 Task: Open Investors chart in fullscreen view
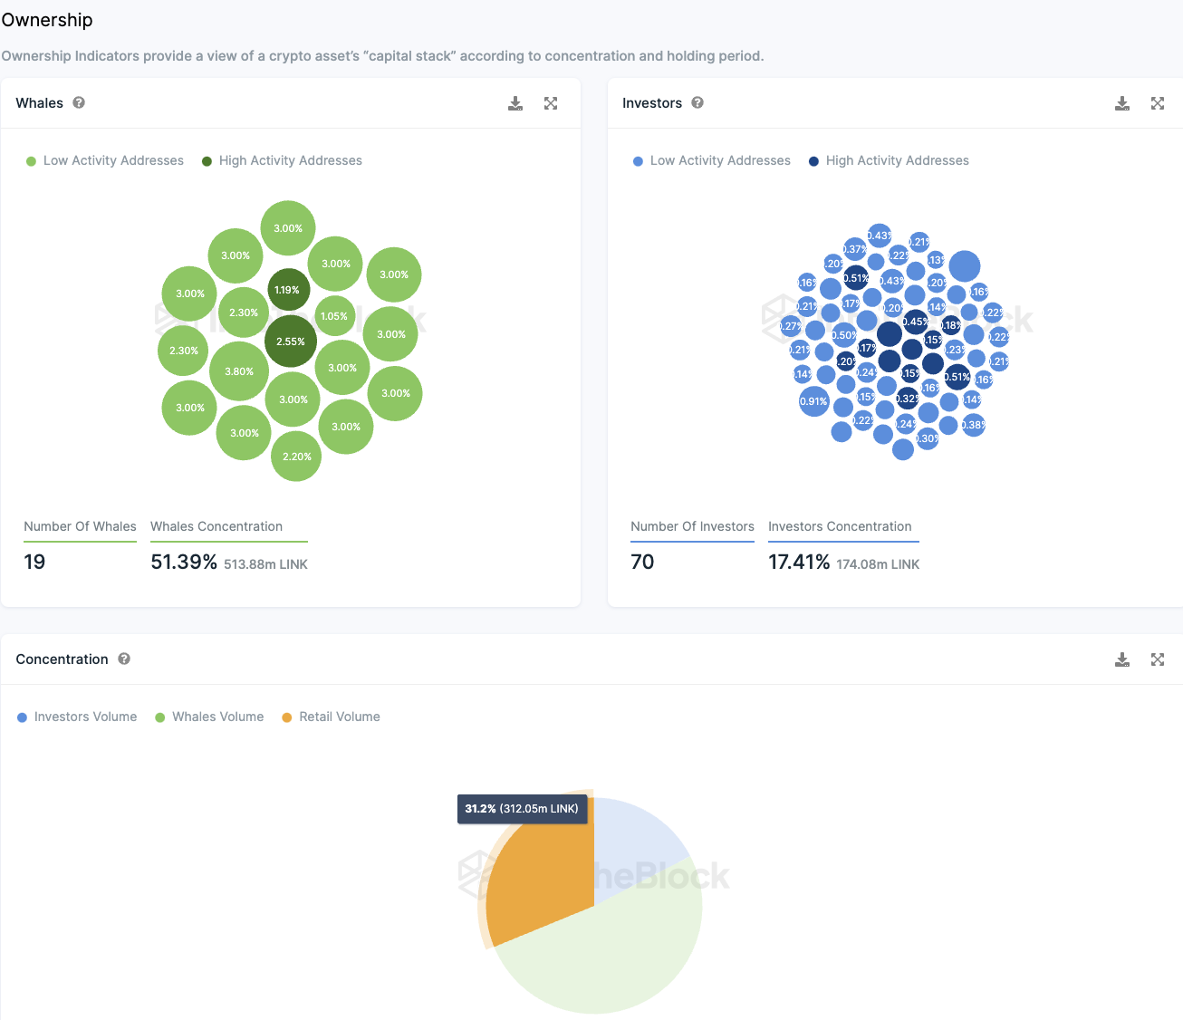[1158, 103]
